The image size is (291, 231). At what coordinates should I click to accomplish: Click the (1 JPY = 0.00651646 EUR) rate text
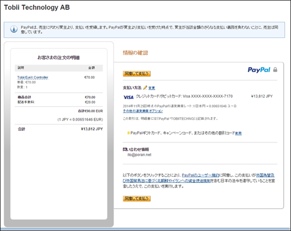click(x=80, y=119)
